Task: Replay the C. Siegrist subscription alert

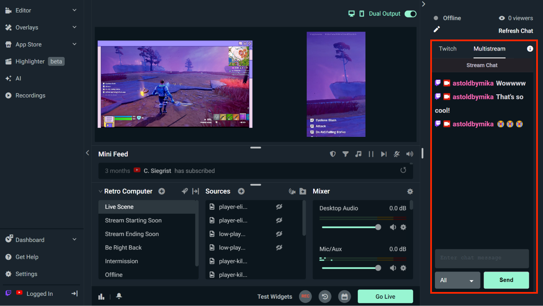Action: point(403,170)
